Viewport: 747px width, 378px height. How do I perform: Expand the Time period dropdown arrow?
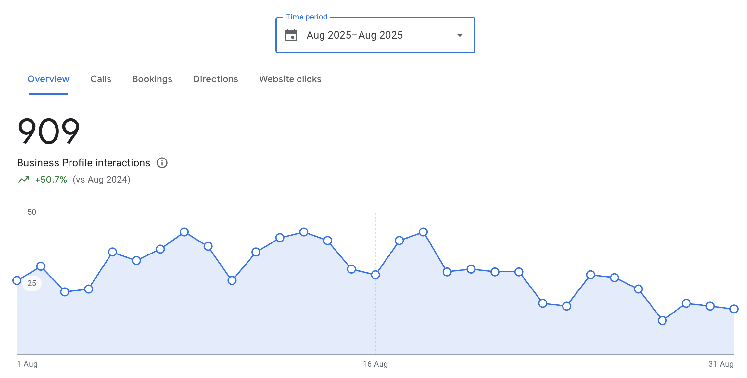[460, 35]
